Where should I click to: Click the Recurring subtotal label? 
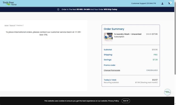click(111, 82)
